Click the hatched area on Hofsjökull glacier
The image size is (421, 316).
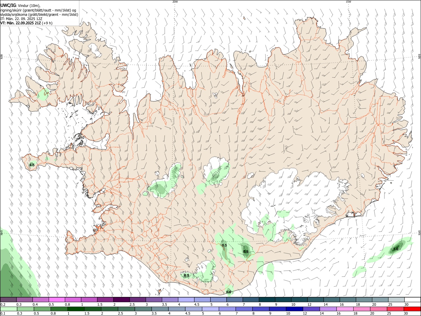217,173
